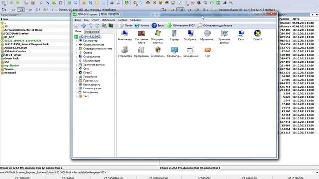Click F5 Копирование button in file manager
Viewport: 319px width, 179px height.
(113, 178)
